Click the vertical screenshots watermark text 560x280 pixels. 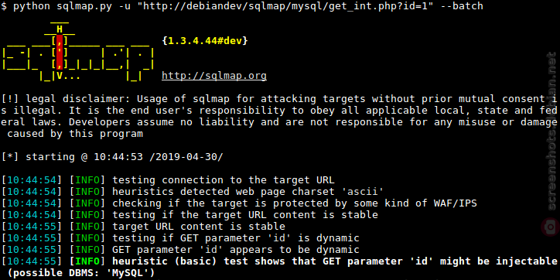(552, 131)
